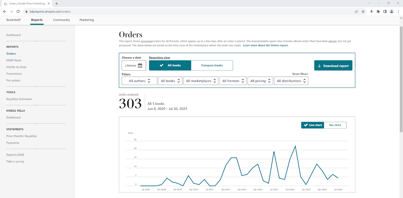Screen dimensions: 403x198
Task: Open Dashboard at top of sidebar
Action: coord(14,35)
